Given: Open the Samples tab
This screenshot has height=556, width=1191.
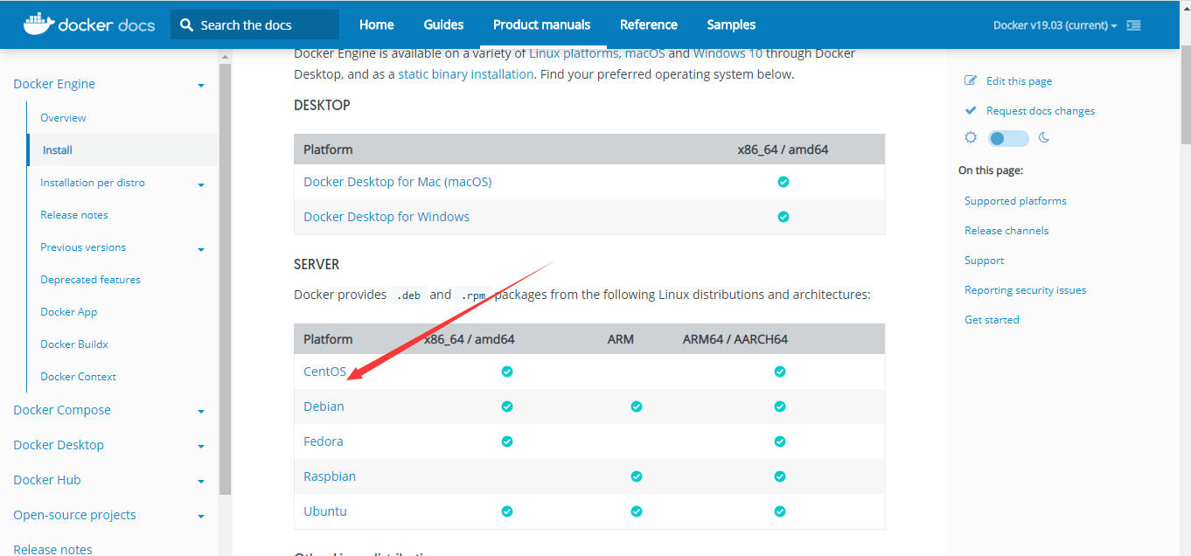Looking at the screenshot, I should coord(731,24).
